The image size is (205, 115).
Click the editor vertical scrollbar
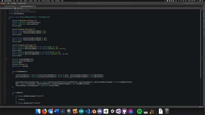(201, 44)
